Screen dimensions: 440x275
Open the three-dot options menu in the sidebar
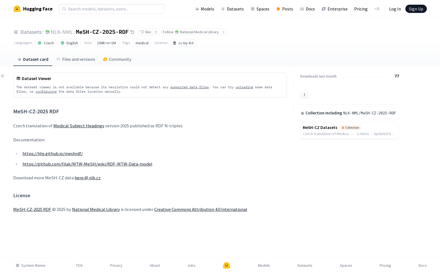click(x=304, y=95)
